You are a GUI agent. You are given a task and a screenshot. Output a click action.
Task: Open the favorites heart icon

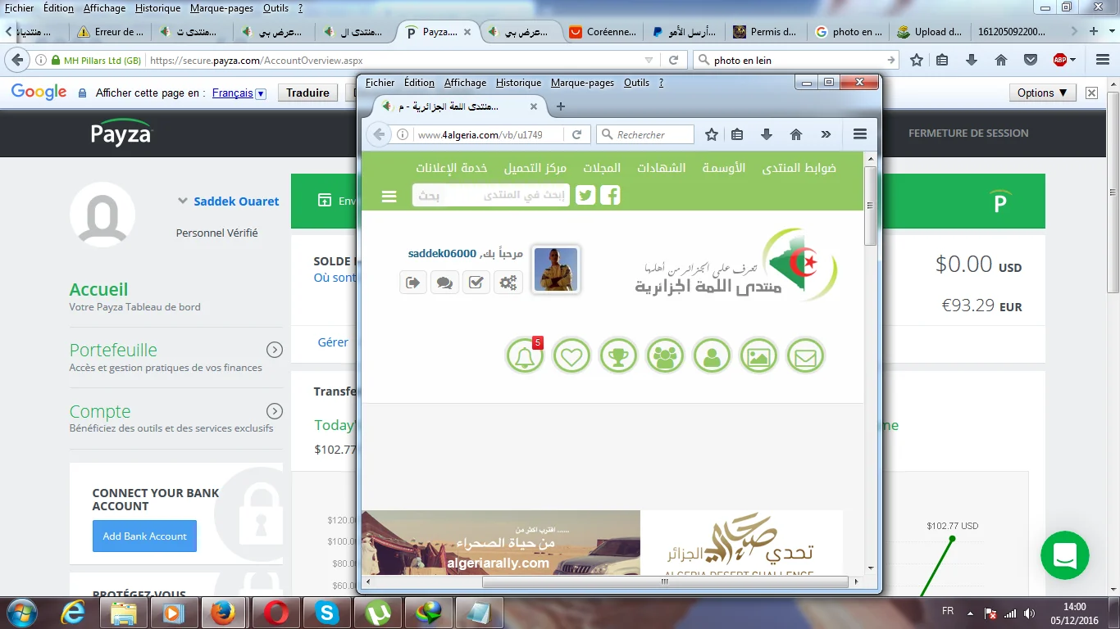[x=571, y=357]
